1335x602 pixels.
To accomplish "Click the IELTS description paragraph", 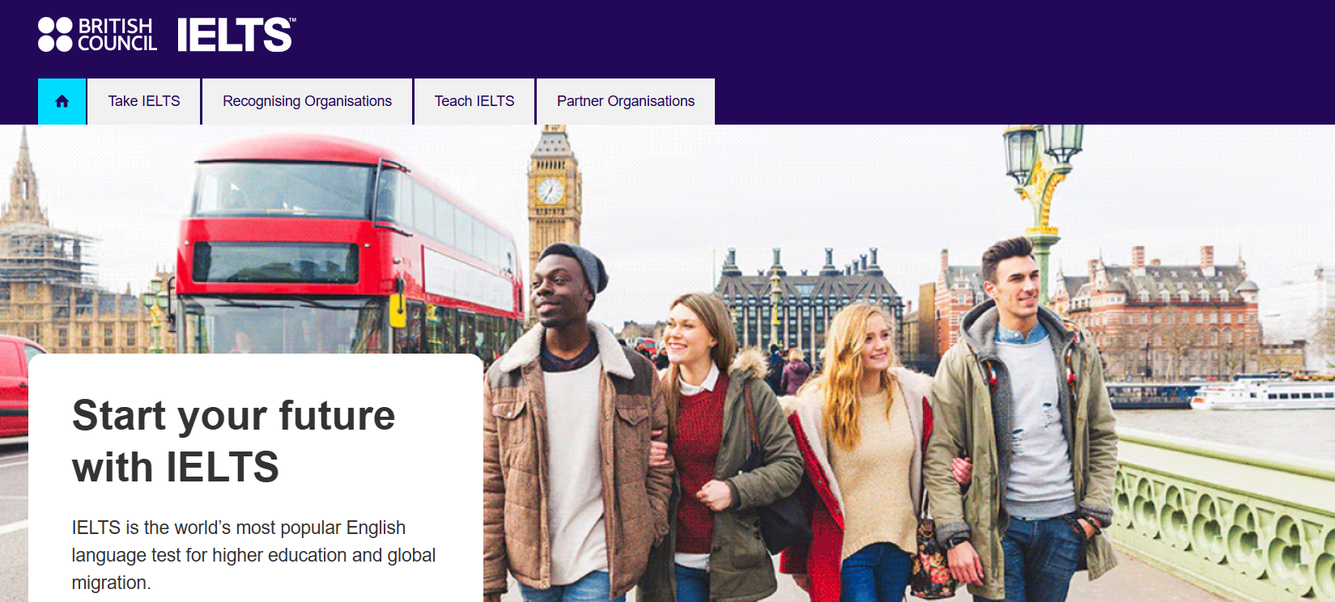I will click(253, 555).
